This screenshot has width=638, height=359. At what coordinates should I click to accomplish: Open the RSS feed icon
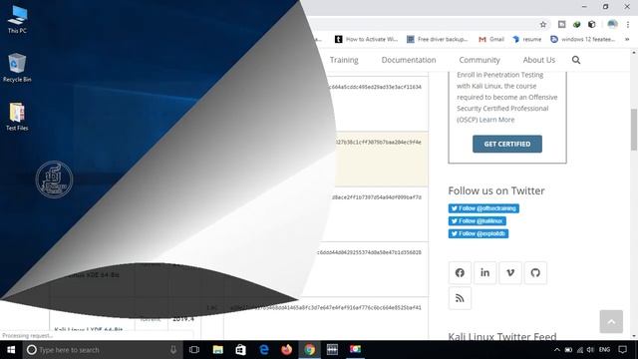click(x=460, y=298)
